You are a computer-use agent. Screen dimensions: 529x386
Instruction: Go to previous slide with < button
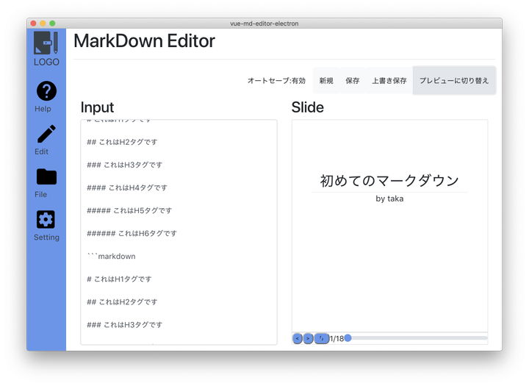coord(298,338)
